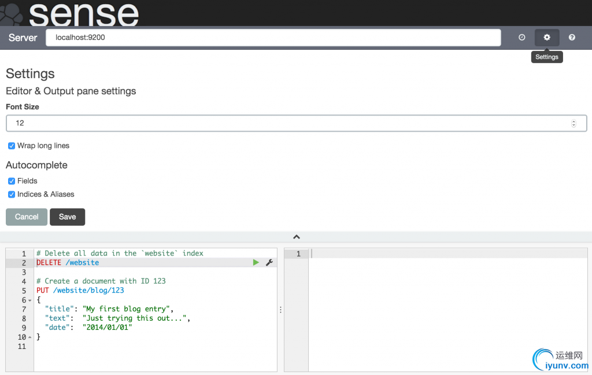Viewport: 592px width, 375px height.
Task: Click the fold marker at line 10
Action: [30, 337]
